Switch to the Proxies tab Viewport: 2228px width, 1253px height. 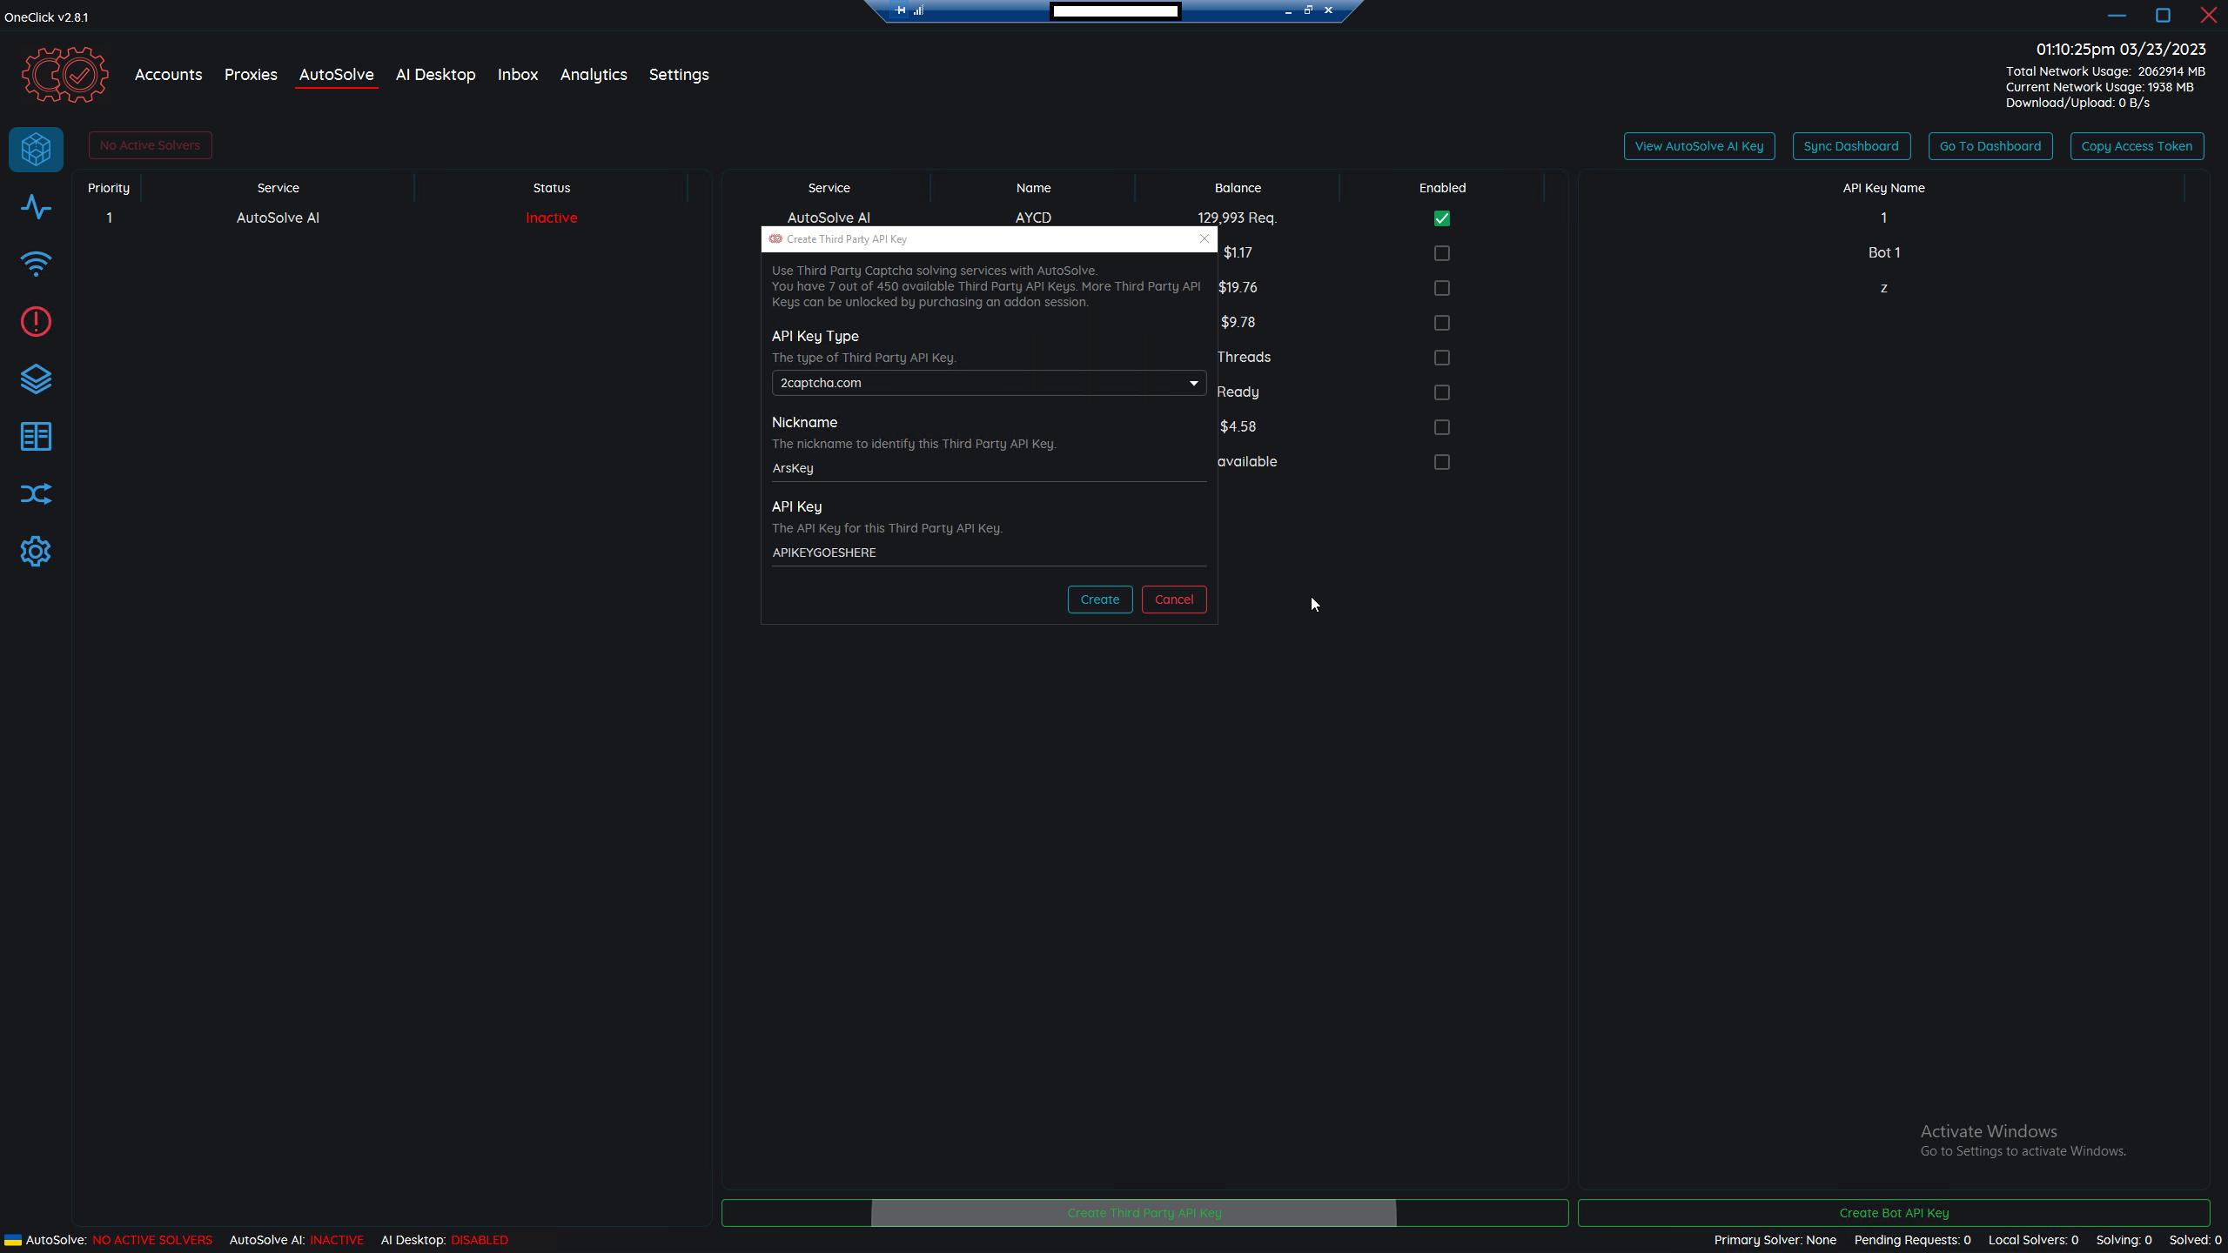click(x=251, y=75)
